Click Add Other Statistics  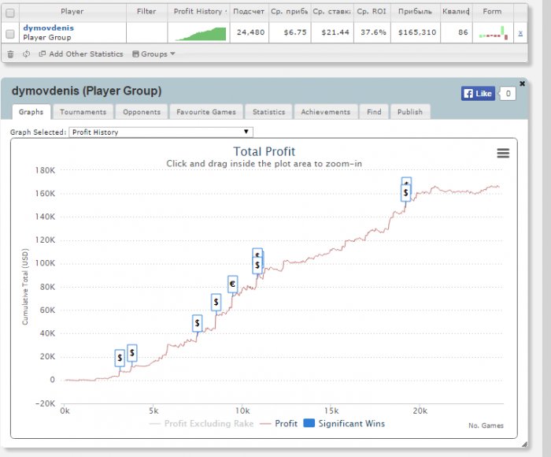(x=81, y=54)
